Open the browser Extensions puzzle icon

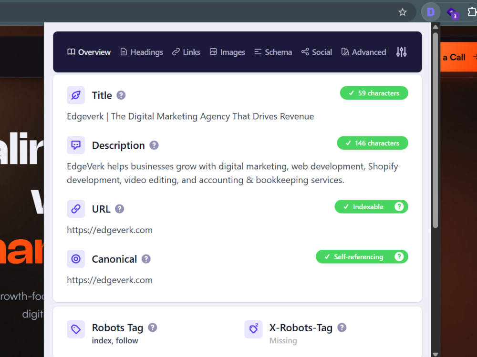click(472, 12)
